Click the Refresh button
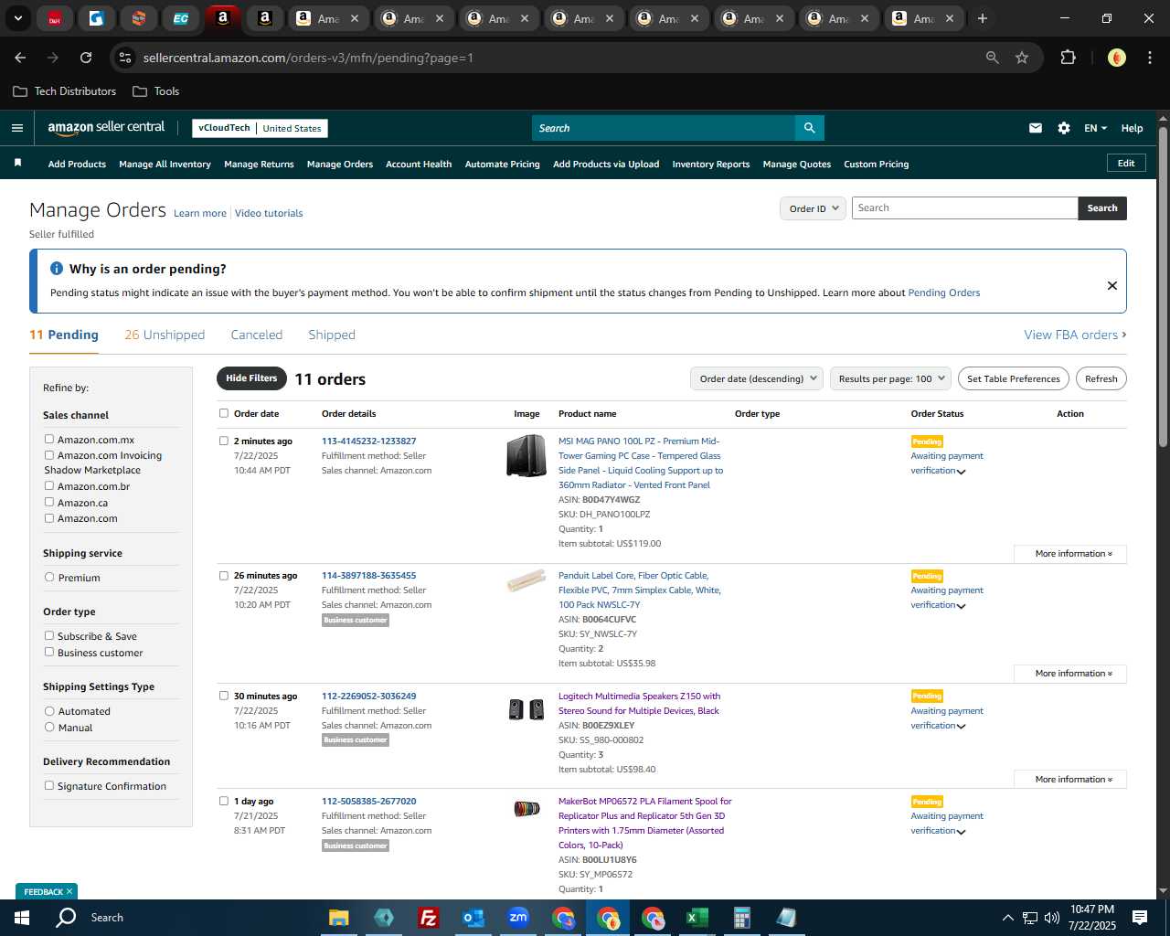 click(1101, 378)
